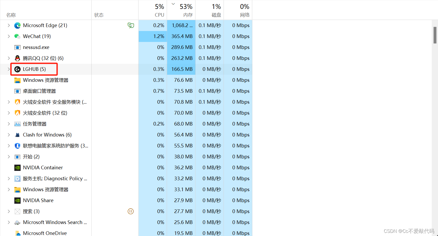The height and width of the screenshot is (236, 438).
Task: Select the 桌面窗口管理器 73.5 MB memory cell
Action: point(181,91)
